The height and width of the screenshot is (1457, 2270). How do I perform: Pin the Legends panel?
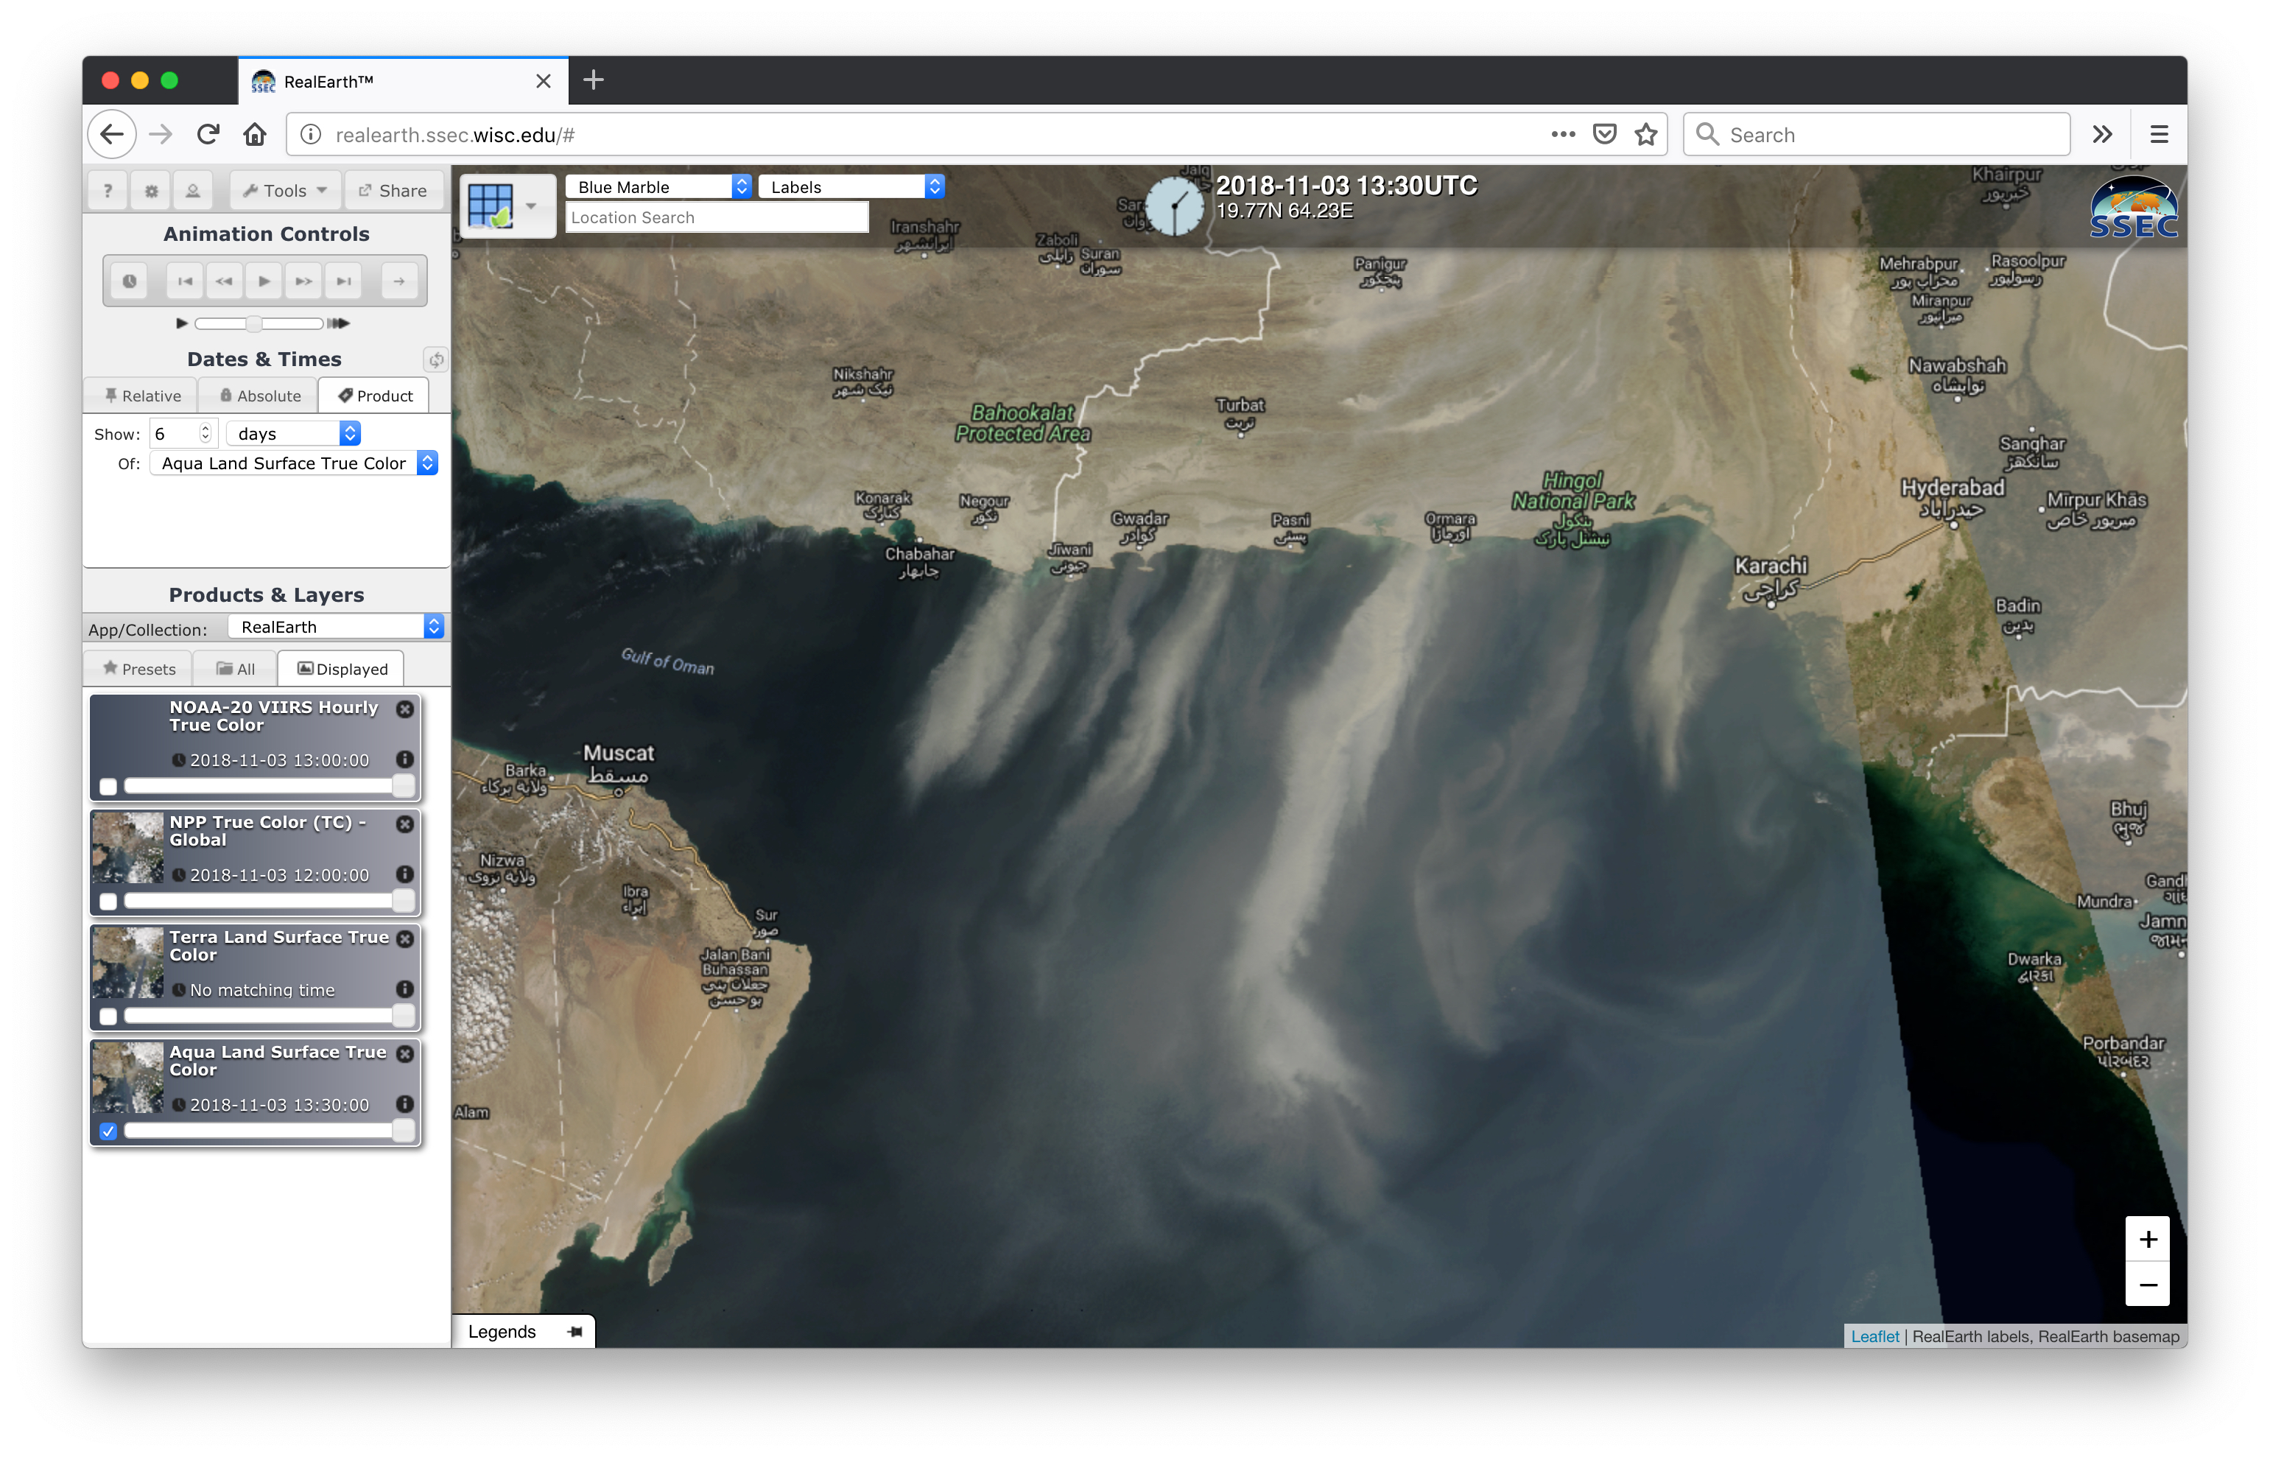[x=574, y=1331]
